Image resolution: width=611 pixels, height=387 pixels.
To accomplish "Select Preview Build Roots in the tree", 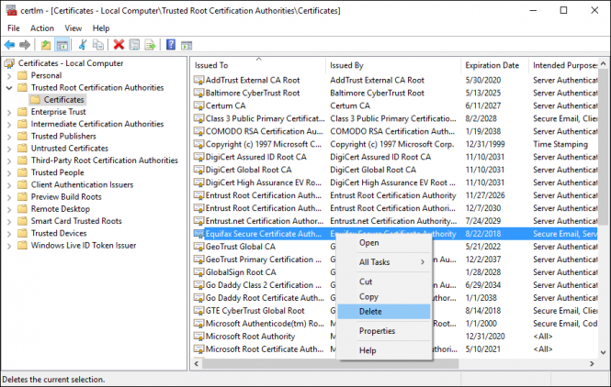I will pyautogui.click(x=66, y=197).
